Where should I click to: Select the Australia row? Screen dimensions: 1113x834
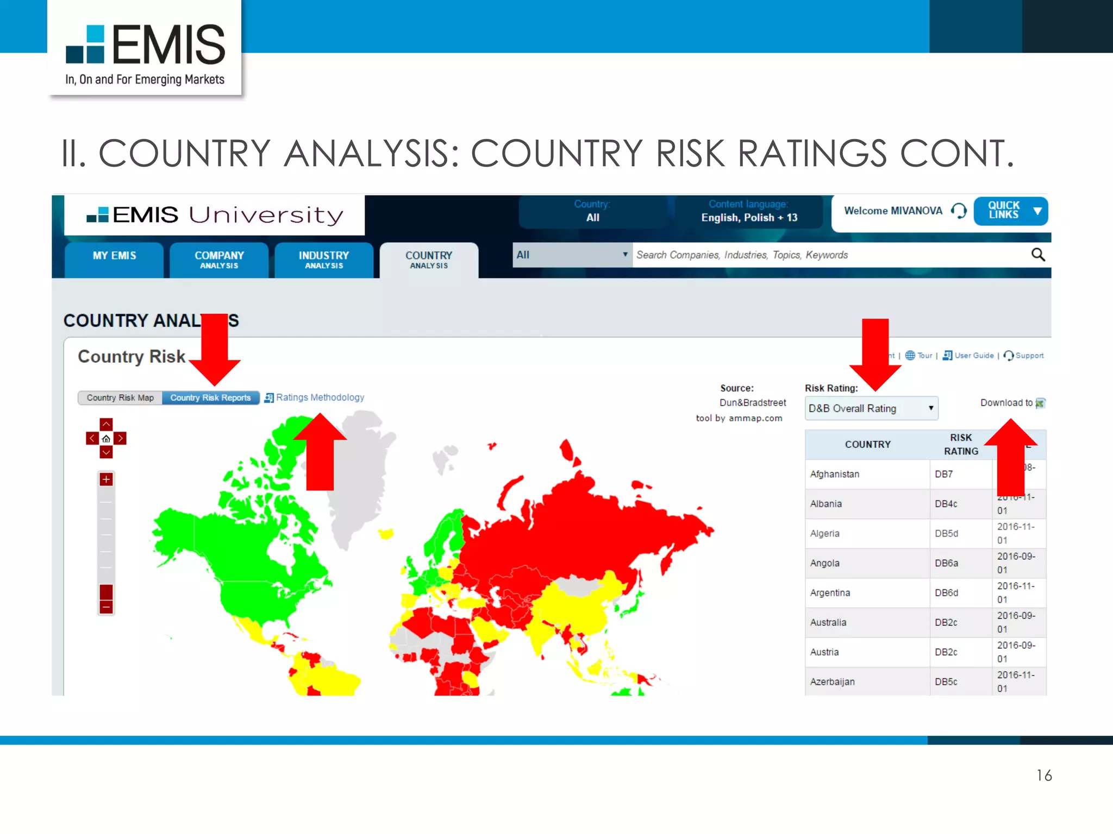[926, 623]
